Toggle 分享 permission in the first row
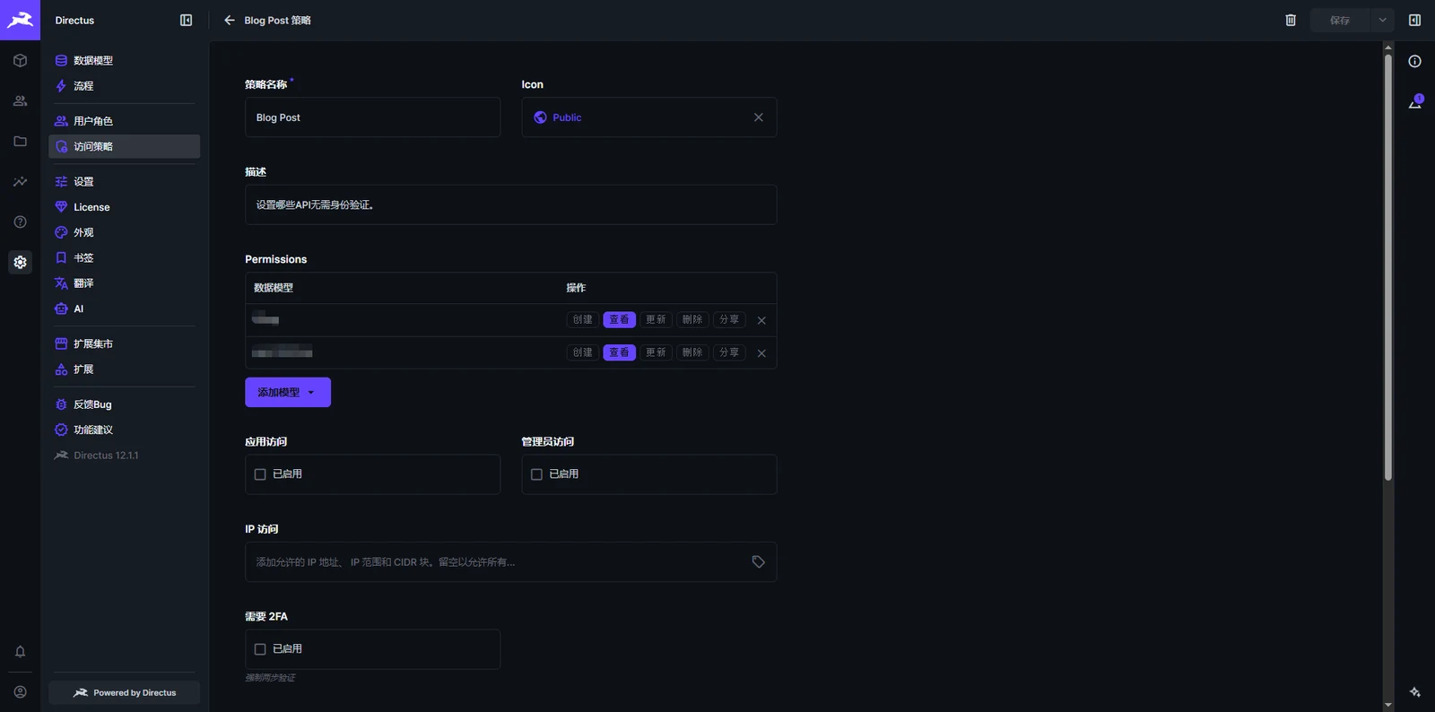The width and height of the screenshot is (1435, 712). tap(729, 320)
